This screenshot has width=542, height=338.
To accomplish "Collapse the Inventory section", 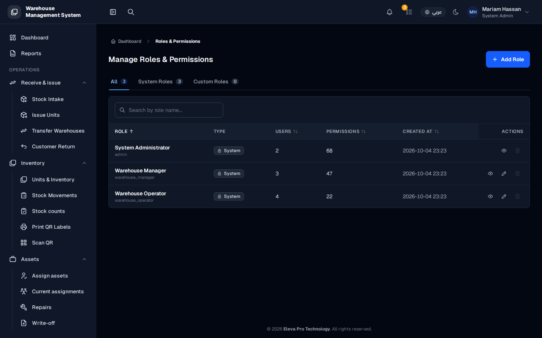I will click(48, 163).
